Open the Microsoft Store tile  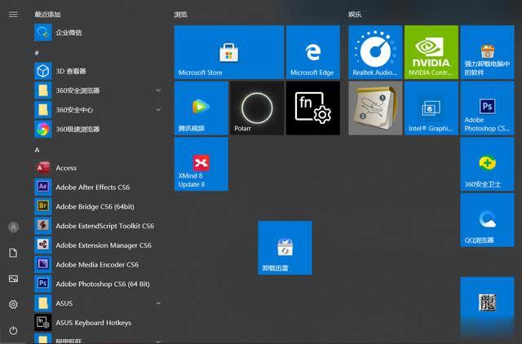coord(229,52)
